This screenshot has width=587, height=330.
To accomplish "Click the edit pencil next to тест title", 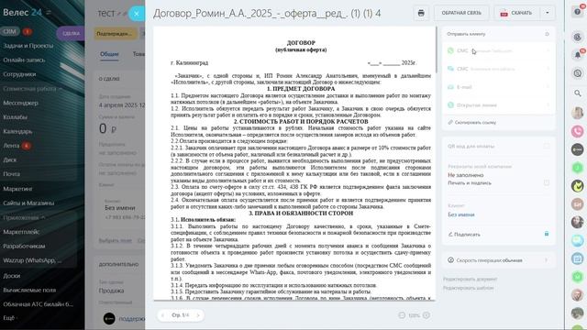I will click(119, 14).
